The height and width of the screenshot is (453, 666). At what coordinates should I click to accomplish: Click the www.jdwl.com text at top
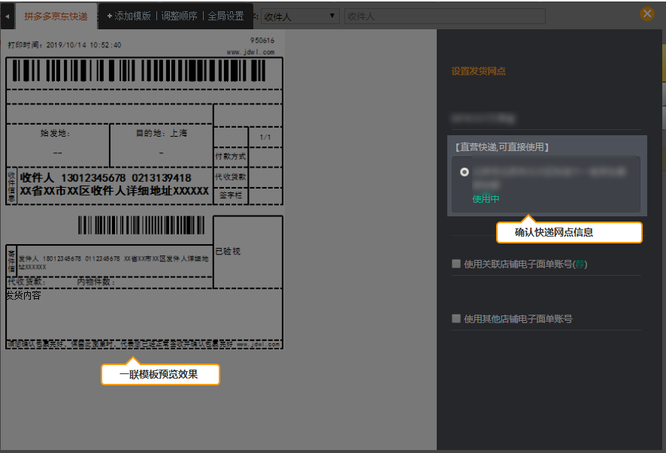(250, 53)
